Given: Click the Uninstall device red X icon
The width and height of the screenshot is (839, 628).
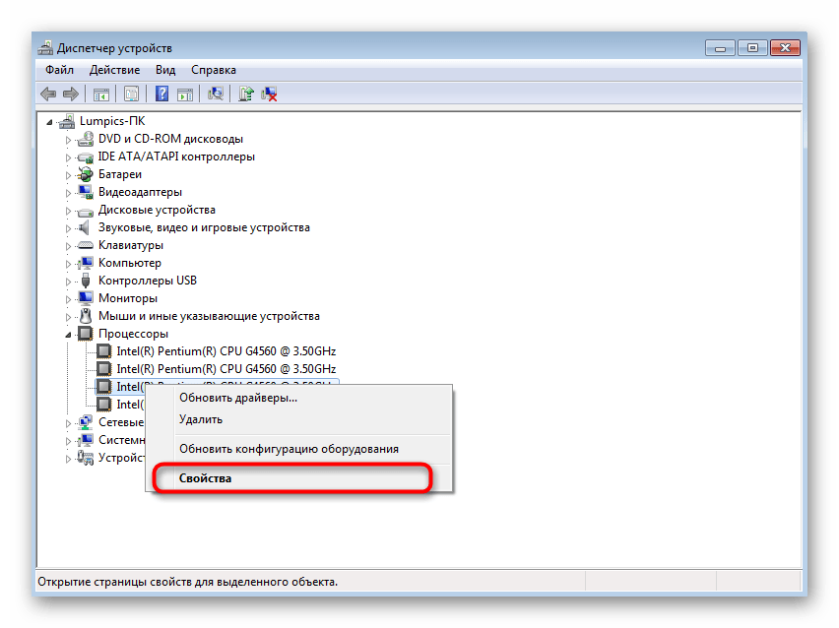Looking at the screenshot, I should (x=269, y=94).
